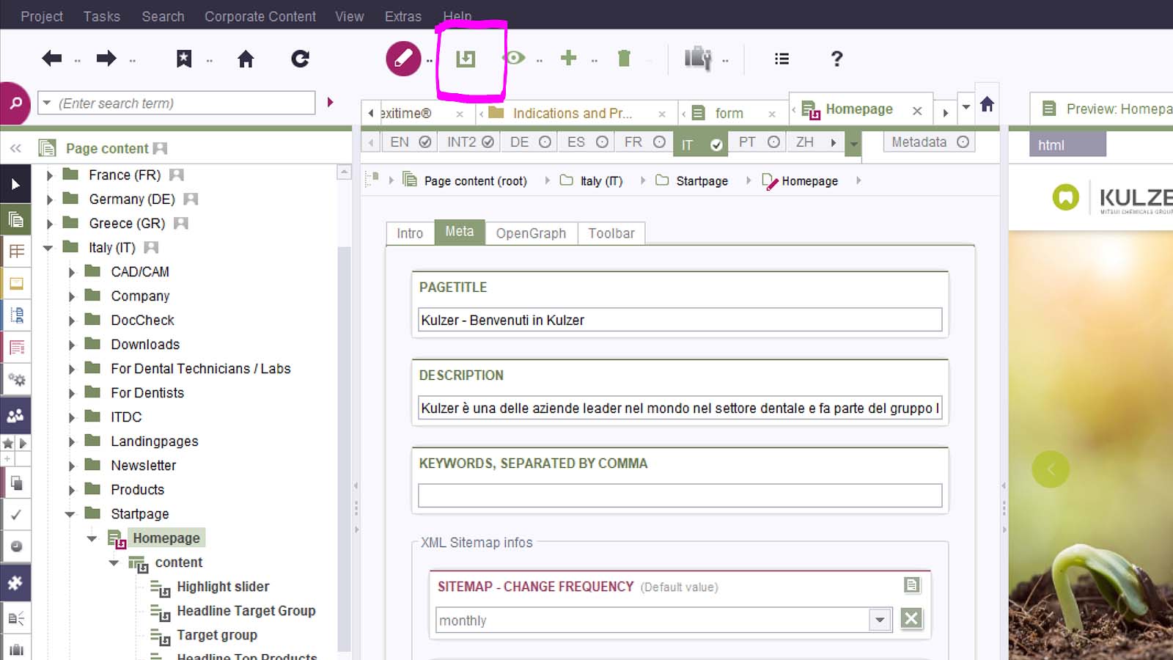Click the reload refresh icon
This screenshot has height=660, width=1173.
click(300, 59)
